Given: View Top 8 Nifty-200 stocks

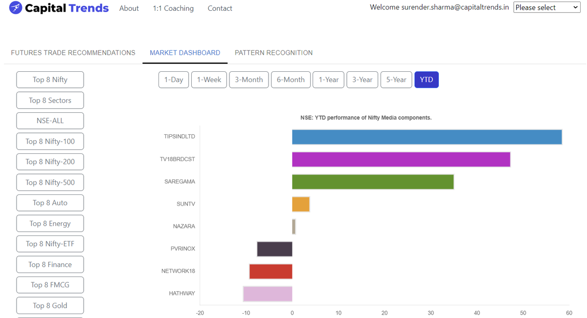Looking at the screenshot, I should tap(50, 162).
